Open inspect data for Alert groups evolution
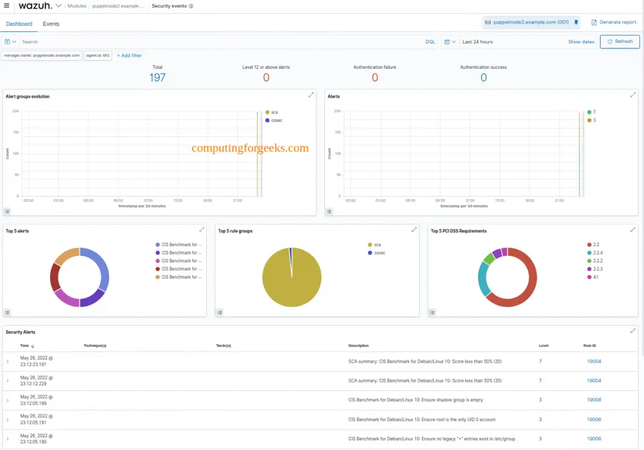The image size is (644, 450). pyautogui.click(x=7, y=211)
